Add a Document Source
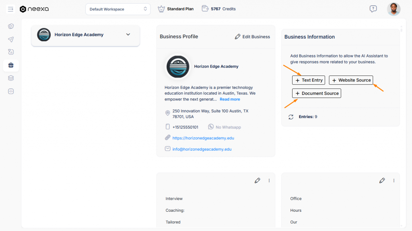 coord(317,93)
